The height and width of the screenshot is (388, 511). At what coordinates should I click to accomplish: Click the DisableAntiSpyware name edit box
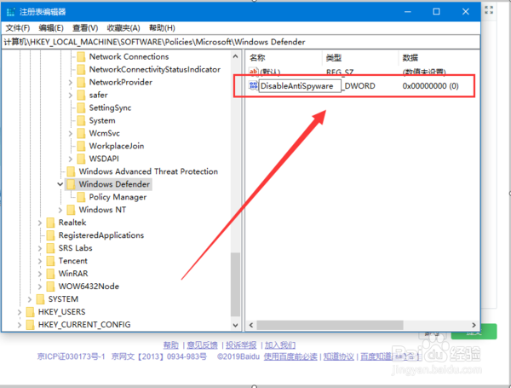(300, 86)
